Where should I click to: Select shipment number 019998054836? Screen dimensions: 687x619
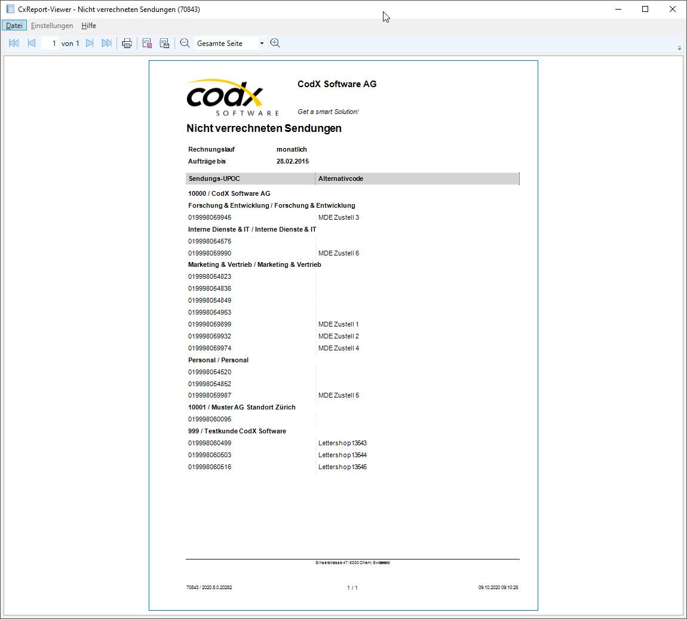click(210, 288)
